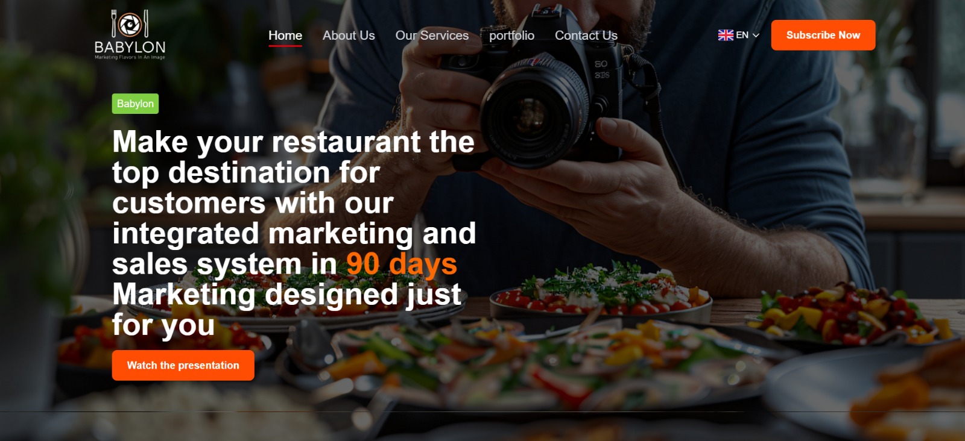Click the Make your restaurant headline
Viewport: 965px width, 441px height.
point(294,203)
